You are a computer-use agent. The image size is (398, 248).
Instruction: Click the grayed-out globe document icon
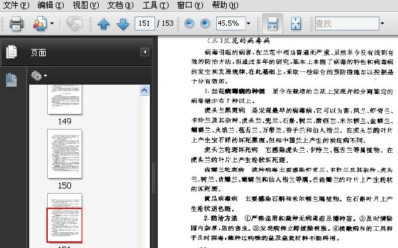pyautogui.click(x=74, y=24)
